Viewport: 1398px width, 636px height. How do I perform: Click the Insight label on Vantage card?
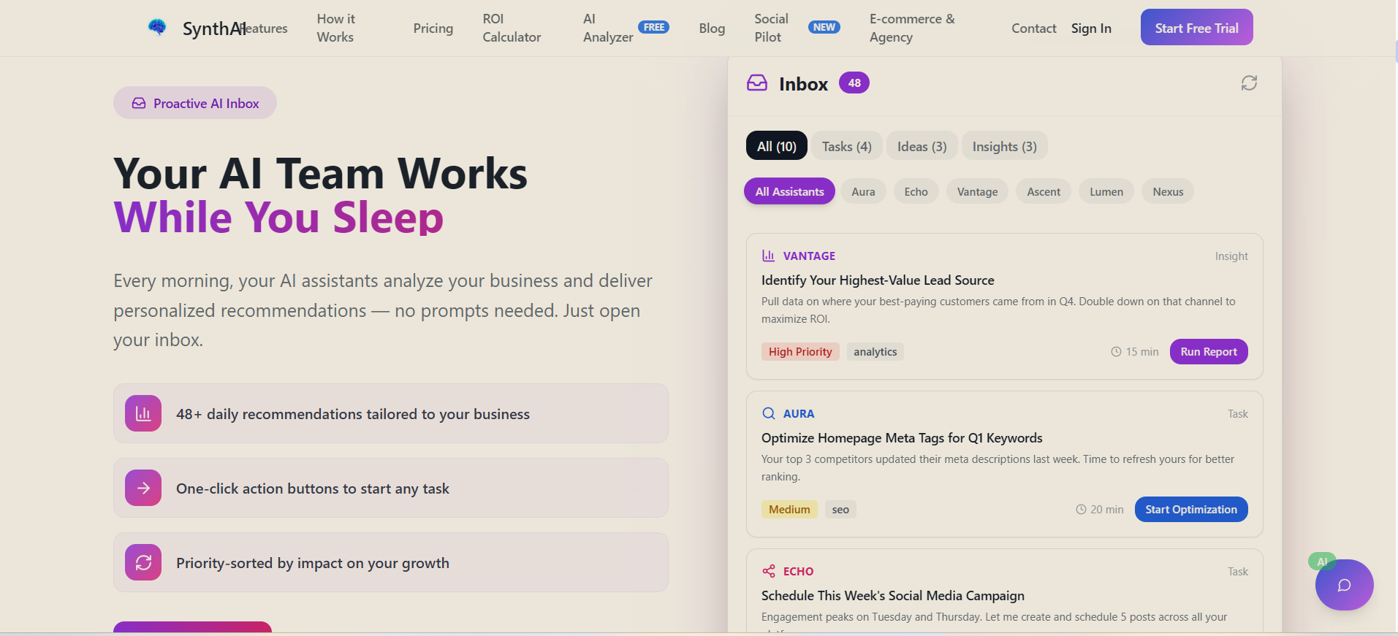coord(1231,256)
